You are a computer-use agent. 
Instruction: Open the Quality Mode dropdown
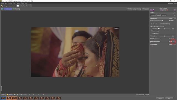(x=165, y=24)
